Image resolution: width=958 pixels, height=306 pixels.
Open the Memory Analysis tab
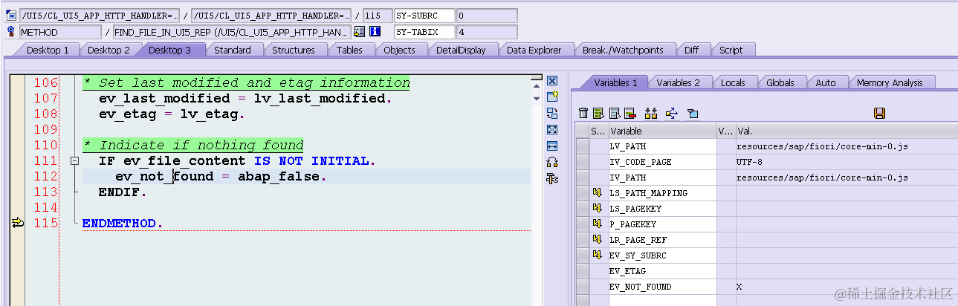pyautogui.click(x=890, y=83)
